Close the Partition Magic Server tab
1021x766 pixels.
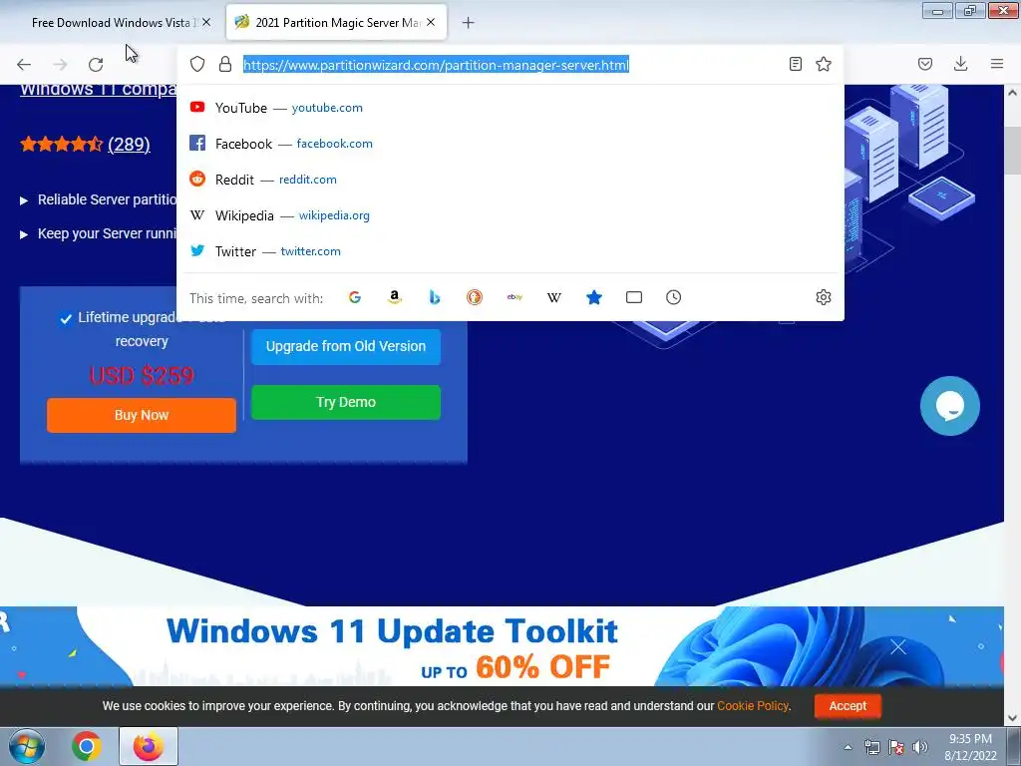(431, 22)
